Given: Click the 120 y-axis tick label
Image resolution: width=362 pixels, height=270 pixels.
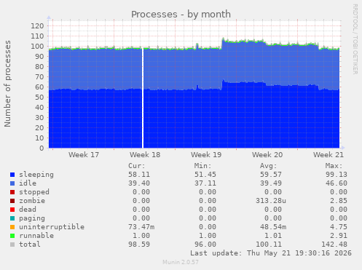Looking at the screenshot, I should (x=37, y=25).
